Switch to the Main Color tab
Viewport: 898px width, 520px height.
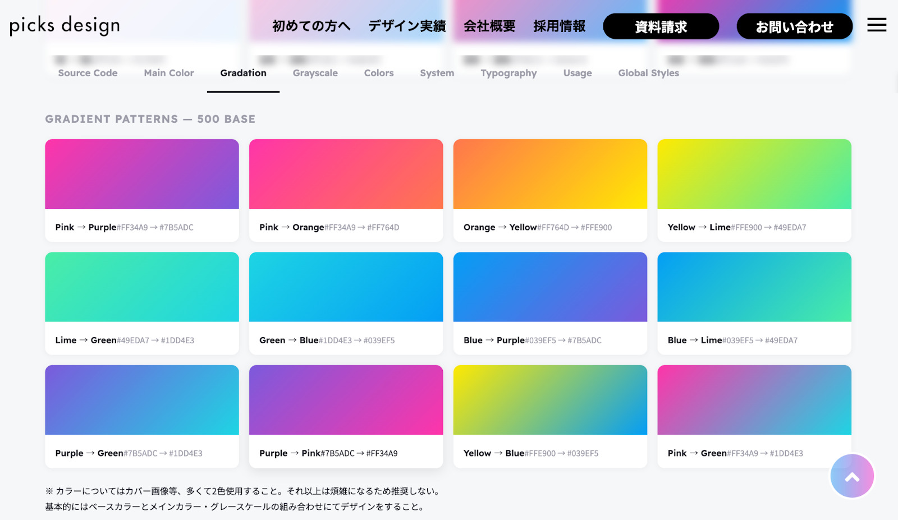click(168, 73)
